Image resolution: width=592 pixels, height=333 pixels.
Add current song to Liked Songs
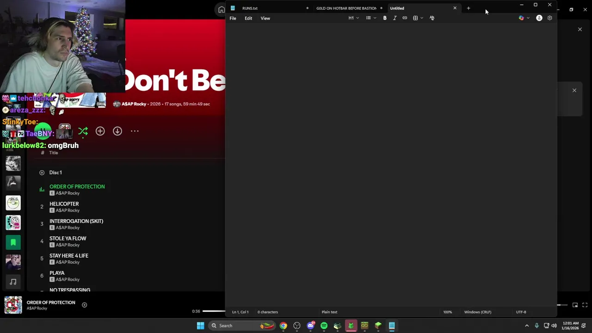point(84,305)
